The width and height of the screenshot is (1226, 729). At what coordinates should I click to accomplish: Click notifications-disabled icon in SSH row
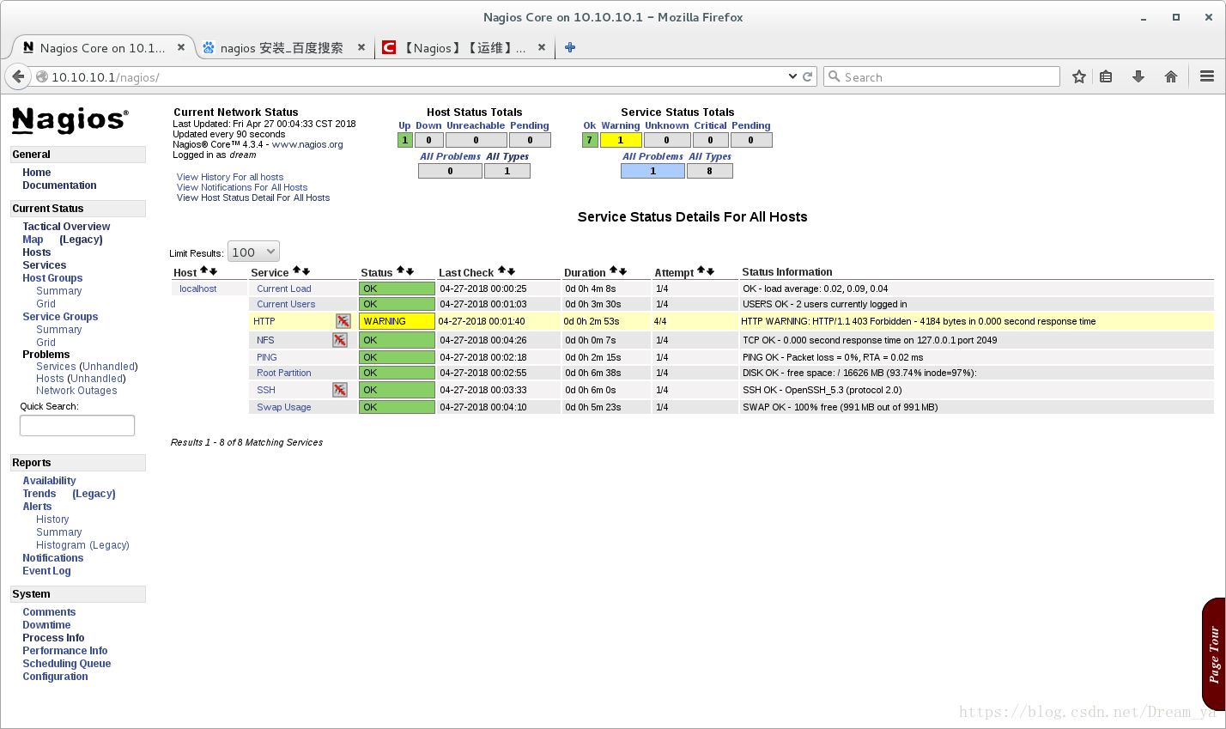click(x=340, y=390)
